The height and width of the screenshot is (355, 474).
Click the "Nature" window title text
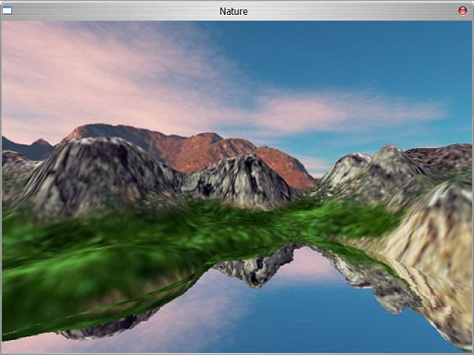(233, 11)
